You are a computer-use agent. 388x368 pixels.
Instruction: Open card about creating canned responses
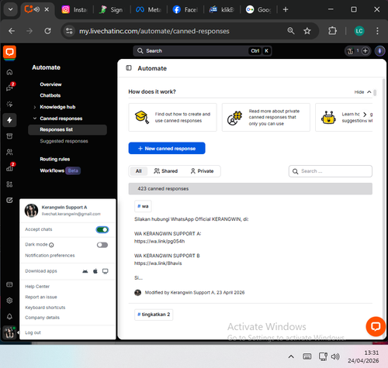(x=172, y=118)
